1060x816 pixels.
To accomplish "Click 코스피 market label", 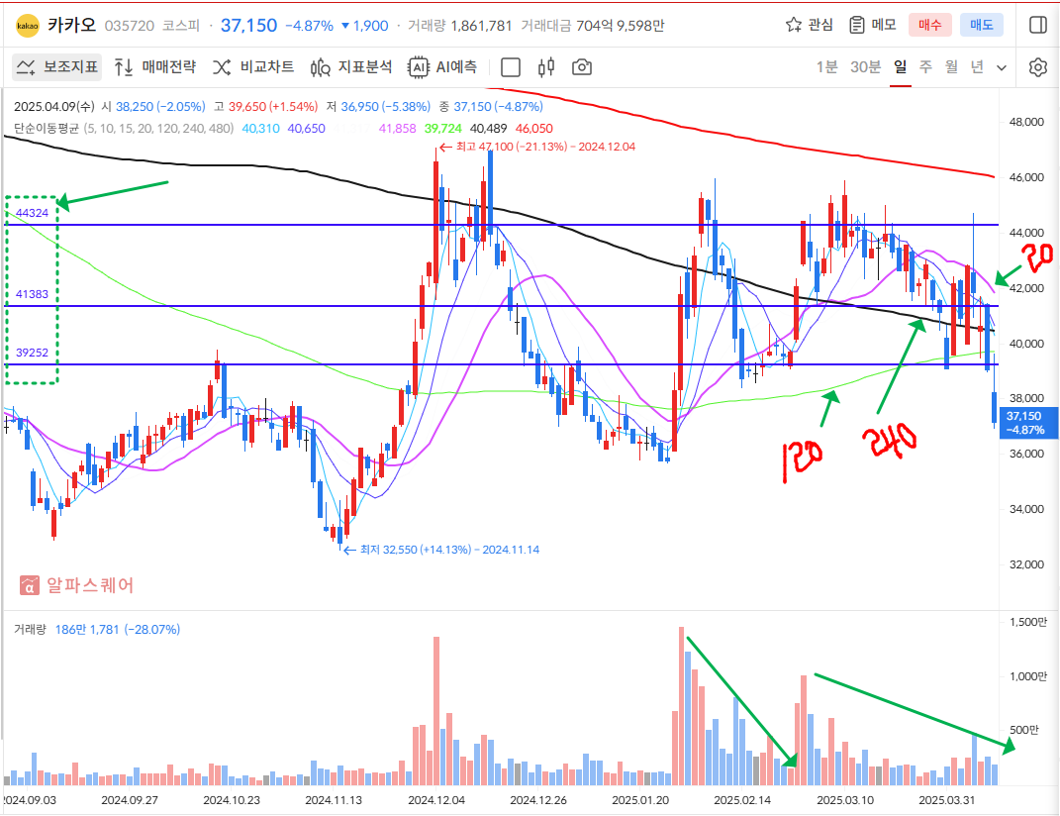I will click(x=180, y=26).
